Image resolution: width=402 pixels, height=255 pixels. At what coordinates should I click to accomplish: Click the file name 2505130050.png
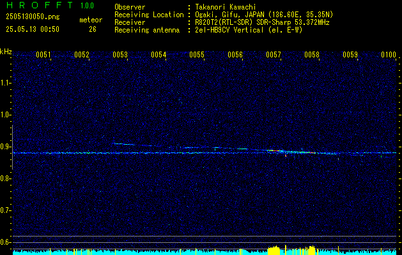[x=33, y=17]
